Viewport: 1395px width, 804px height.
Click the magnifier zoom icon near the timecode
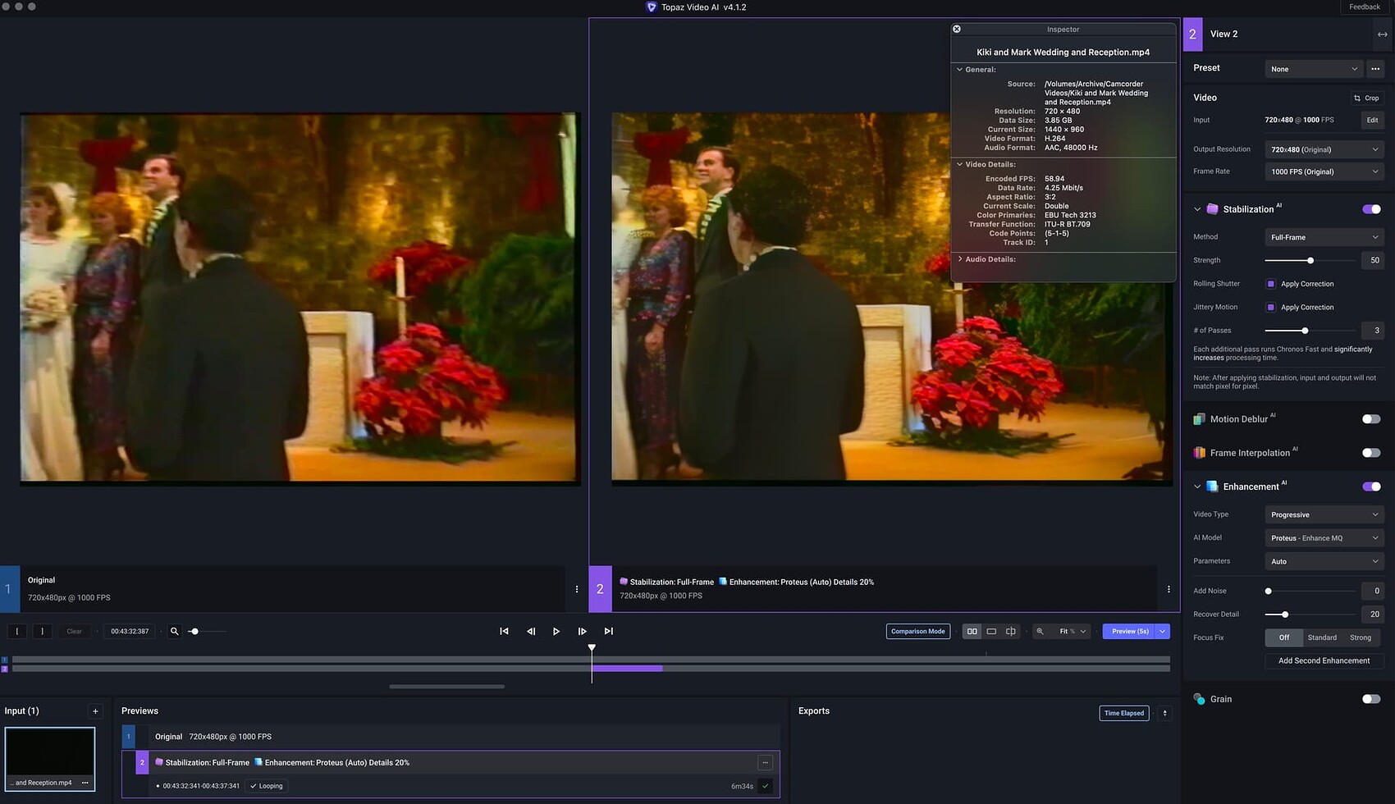pos(174,631)
